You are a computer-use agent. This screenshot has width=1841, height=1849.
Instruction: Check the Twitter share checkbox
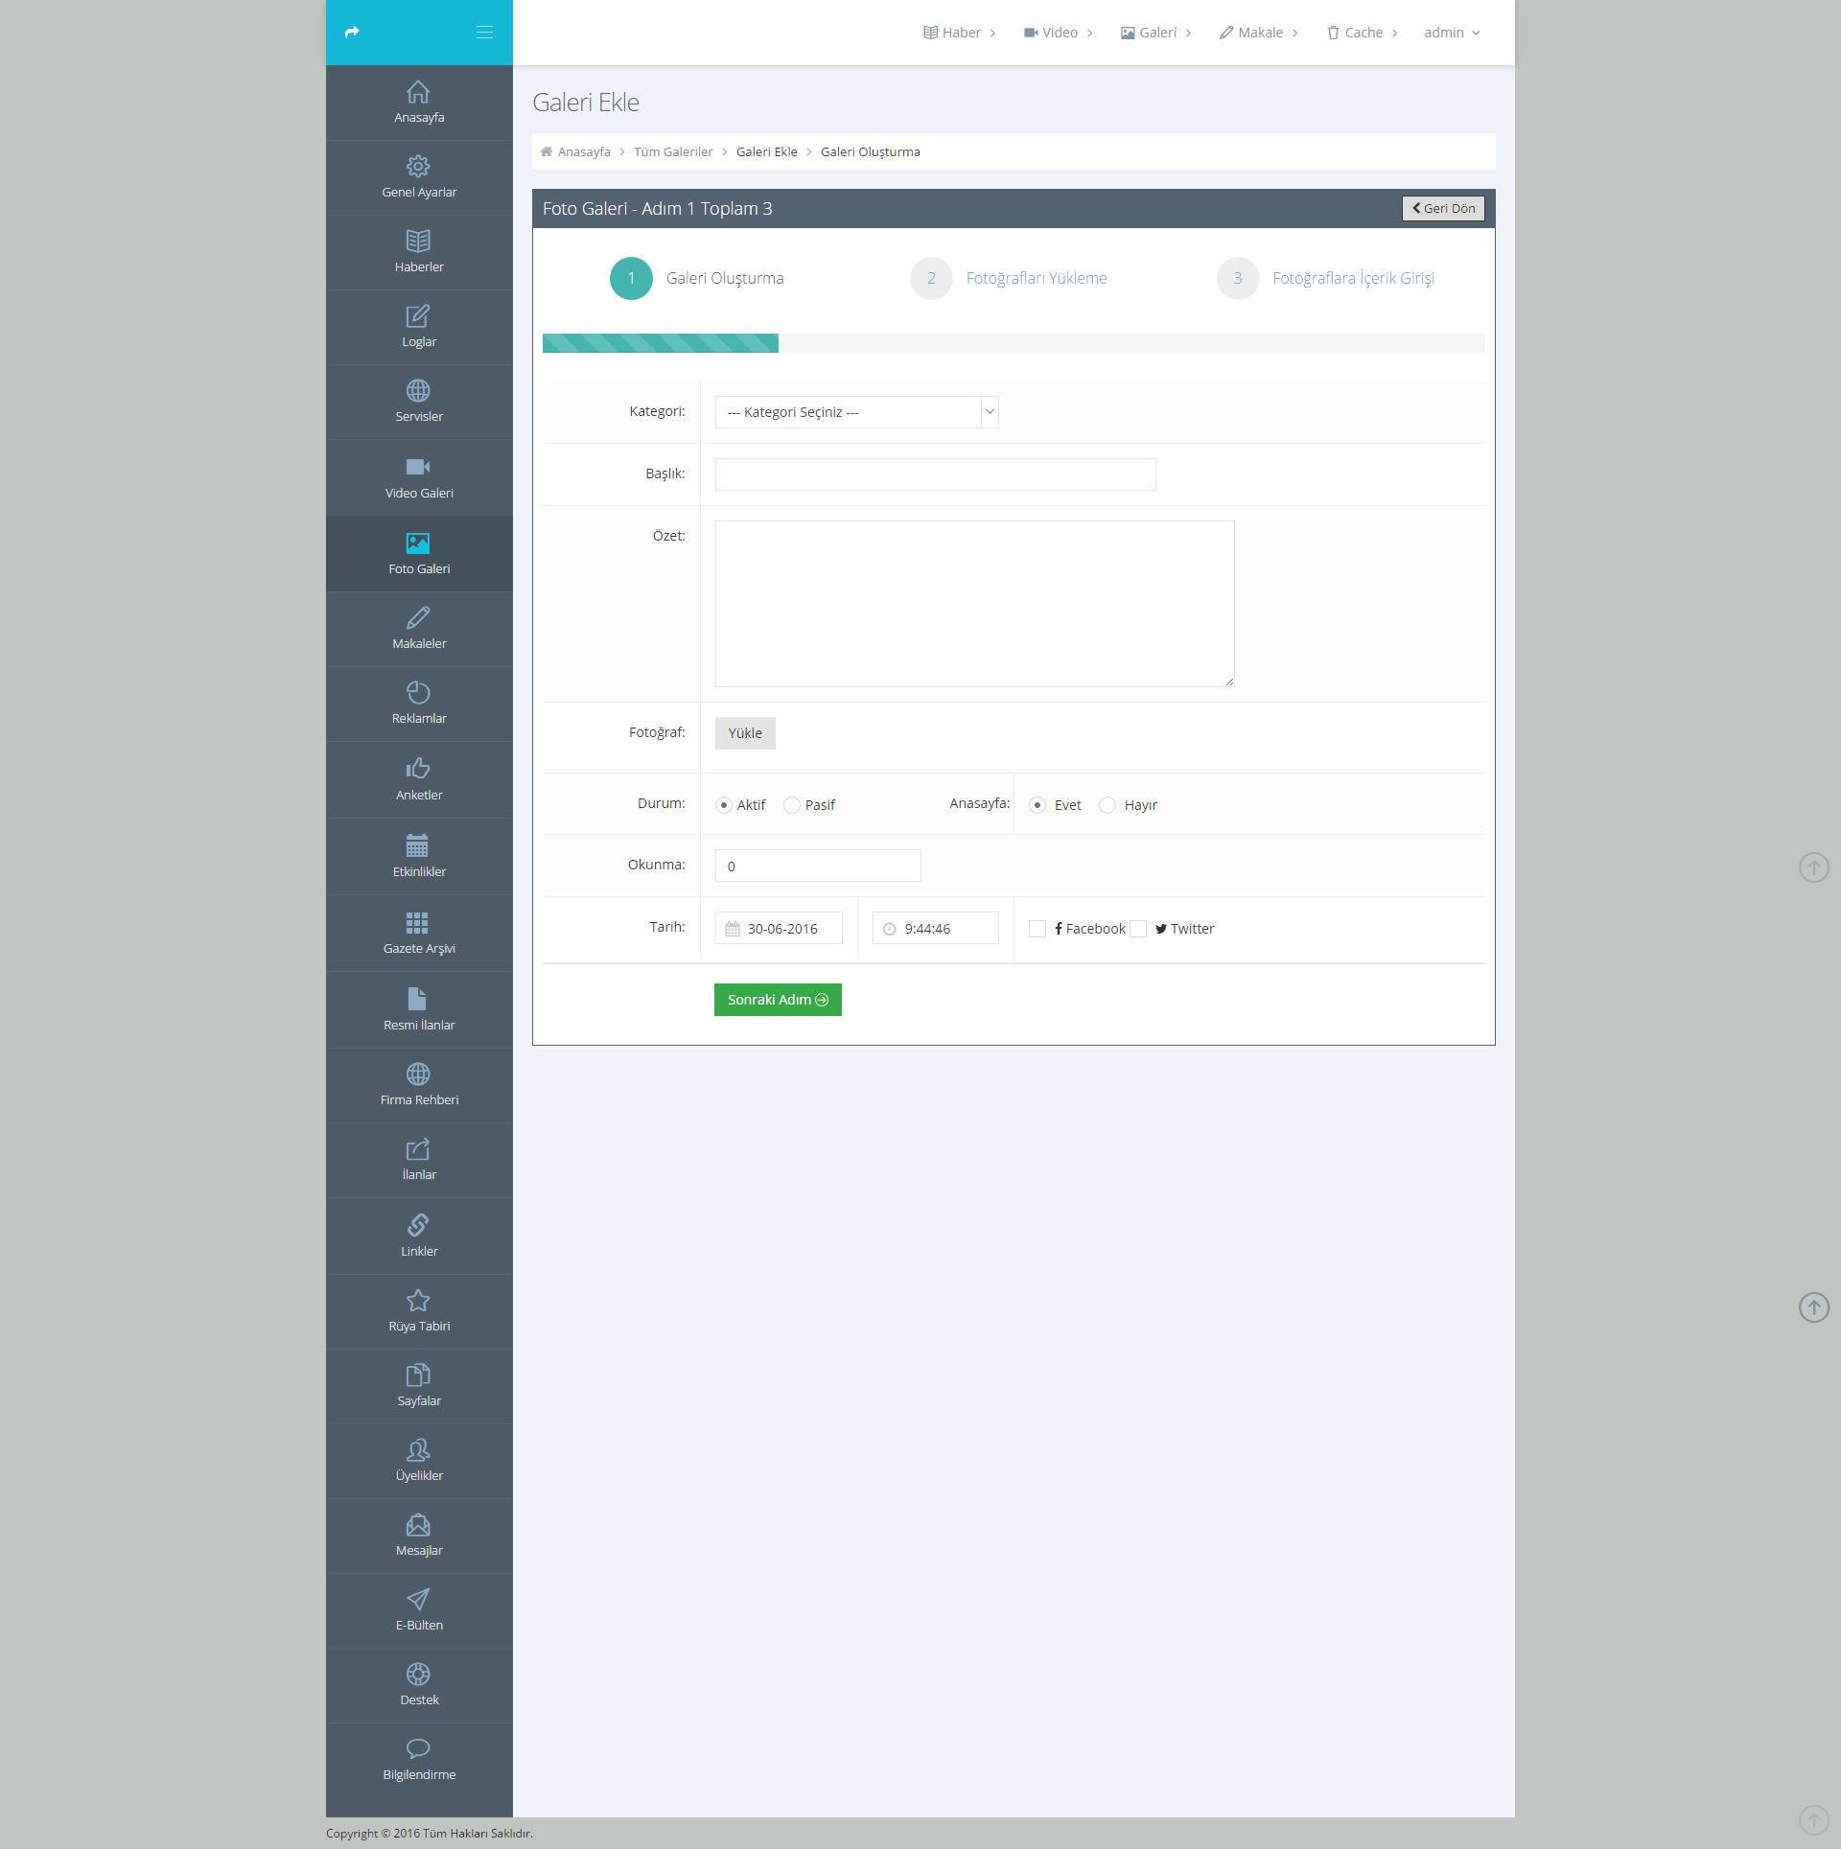pyautogui.click(x=1138, y=929)
